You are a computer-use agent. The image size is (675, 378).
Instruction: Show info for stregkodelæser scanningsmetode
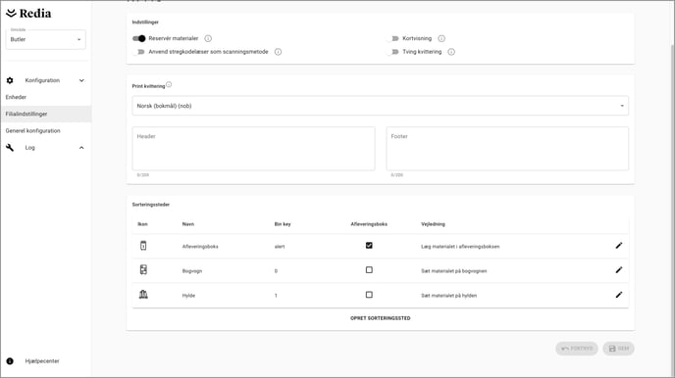pyautogui.click(x=278, y=52)
